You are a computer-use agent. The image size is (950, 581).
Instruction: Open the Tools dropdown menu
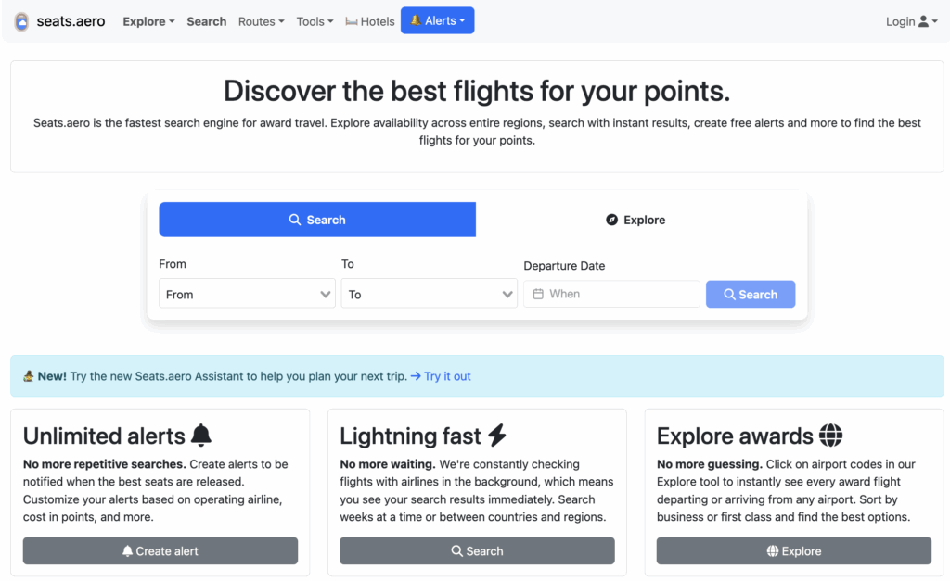[x=315, y=21]
